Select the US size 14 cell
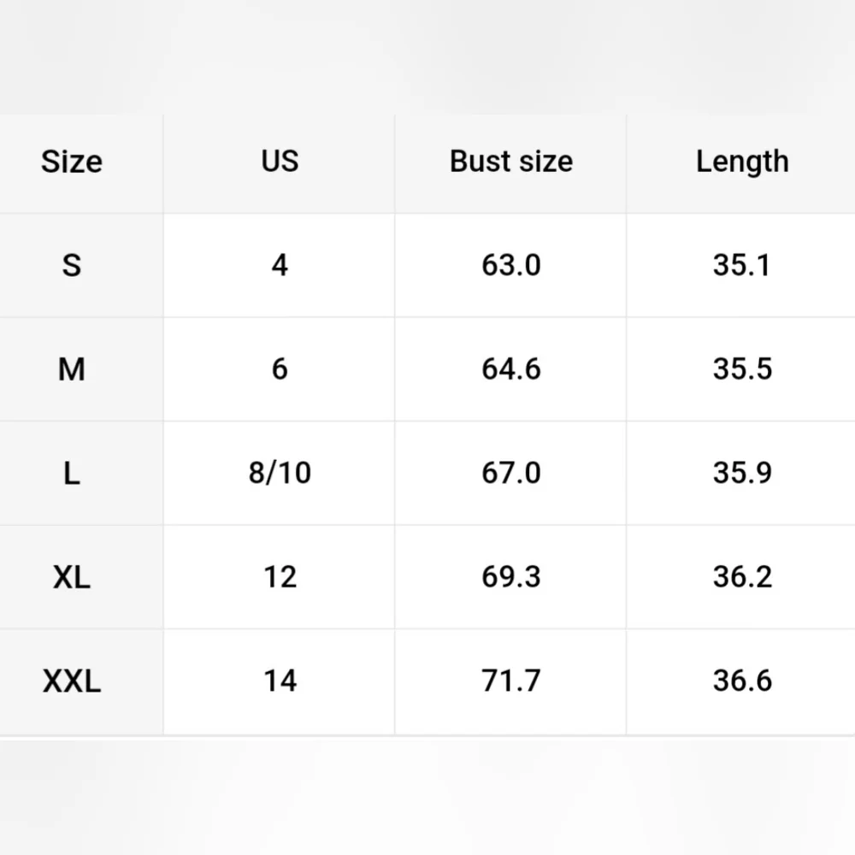855x855 pixels. point(280,681)
